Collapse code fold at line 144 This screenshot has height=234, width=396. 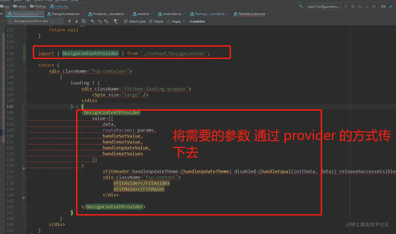click(26, 101)
